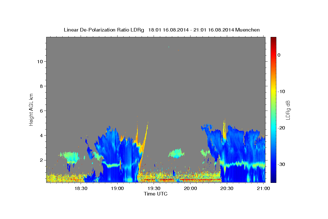Click the 20:30 time tick label
Viewport: 328px width, 219px height.
[227, 188]
